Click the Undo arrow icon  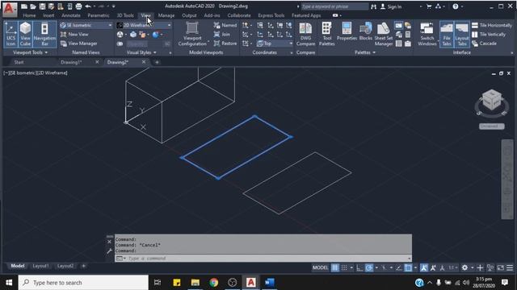click(x=88, y=6)
